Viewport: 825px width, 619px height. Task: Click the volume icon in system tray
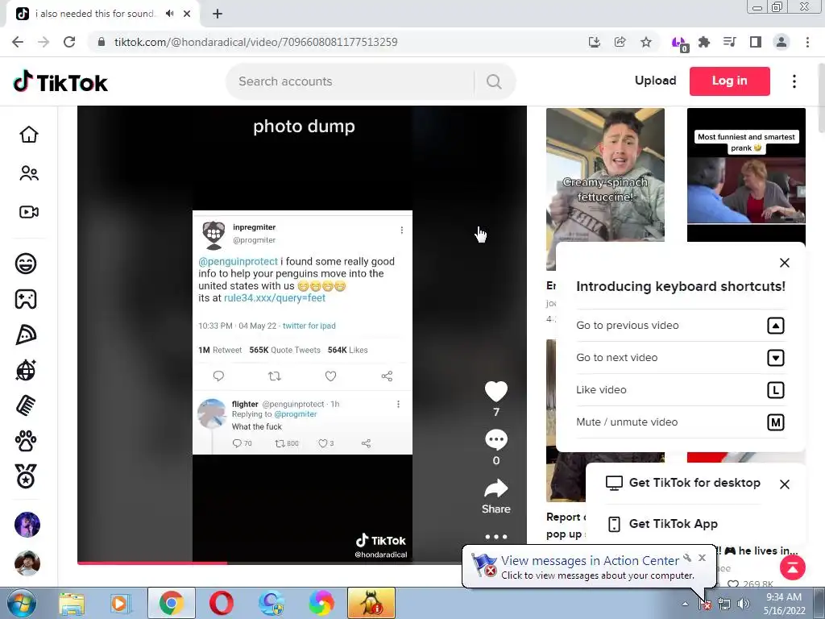click(x=744, y=604)
